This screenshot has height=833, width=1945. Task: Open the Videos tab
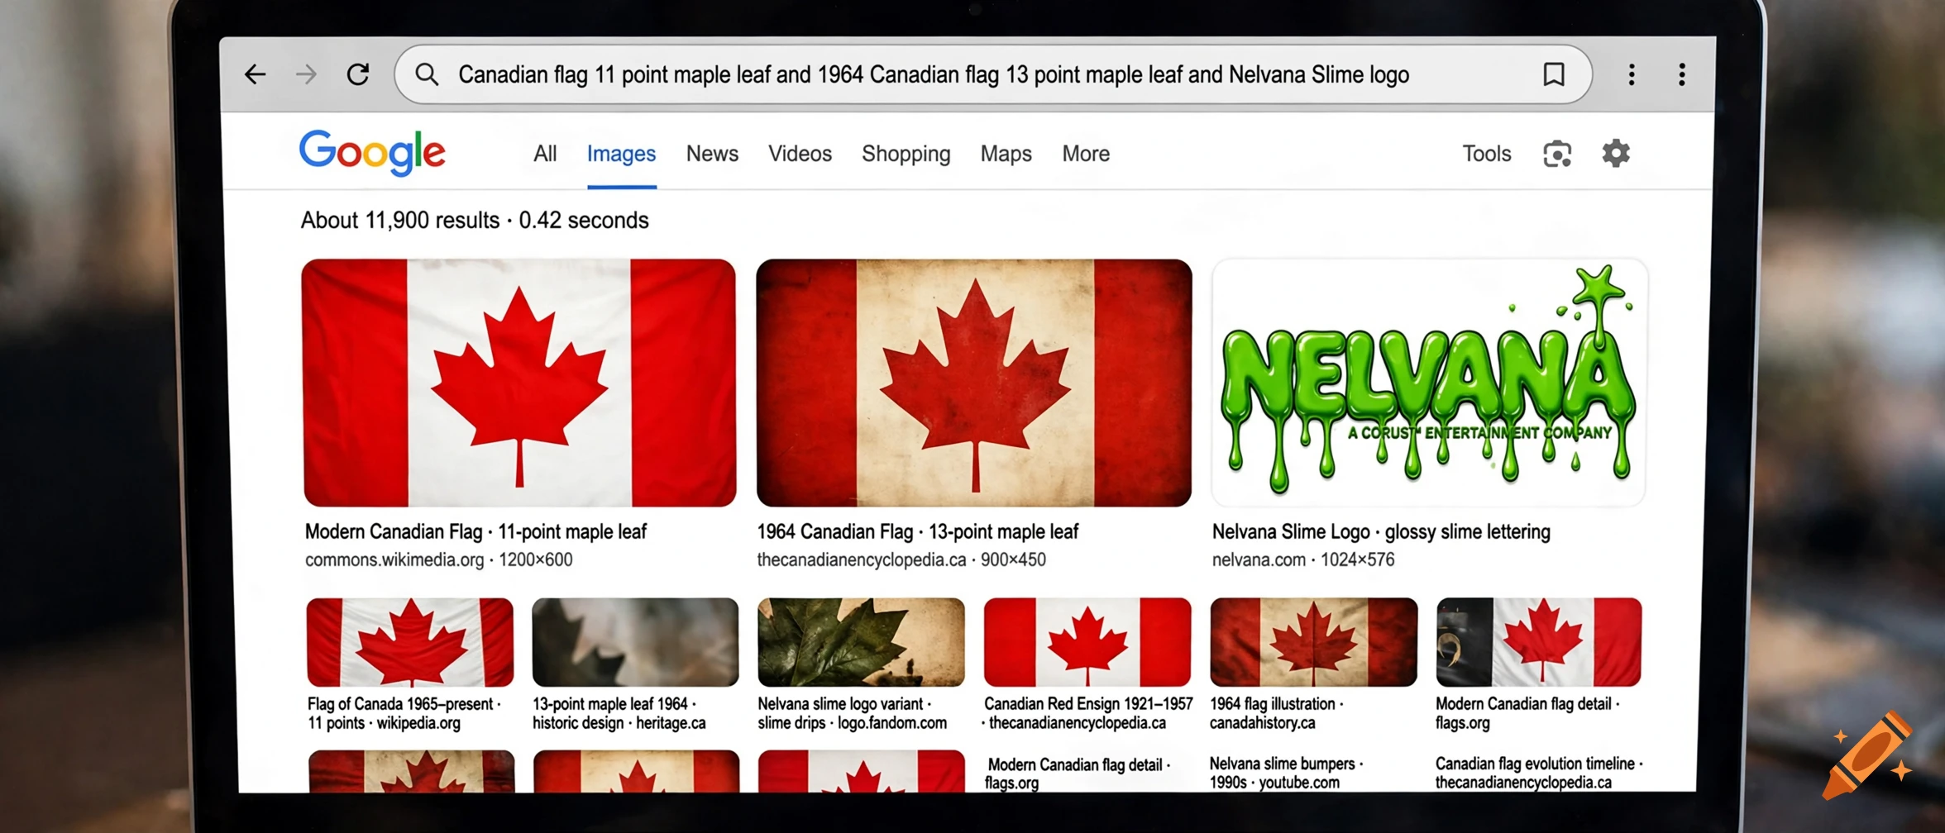pos(800,154)
